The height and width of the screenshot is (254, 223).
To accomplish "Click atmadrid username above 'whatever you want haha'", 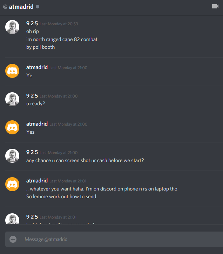I will pyautogui.click(x=37, y=181).
